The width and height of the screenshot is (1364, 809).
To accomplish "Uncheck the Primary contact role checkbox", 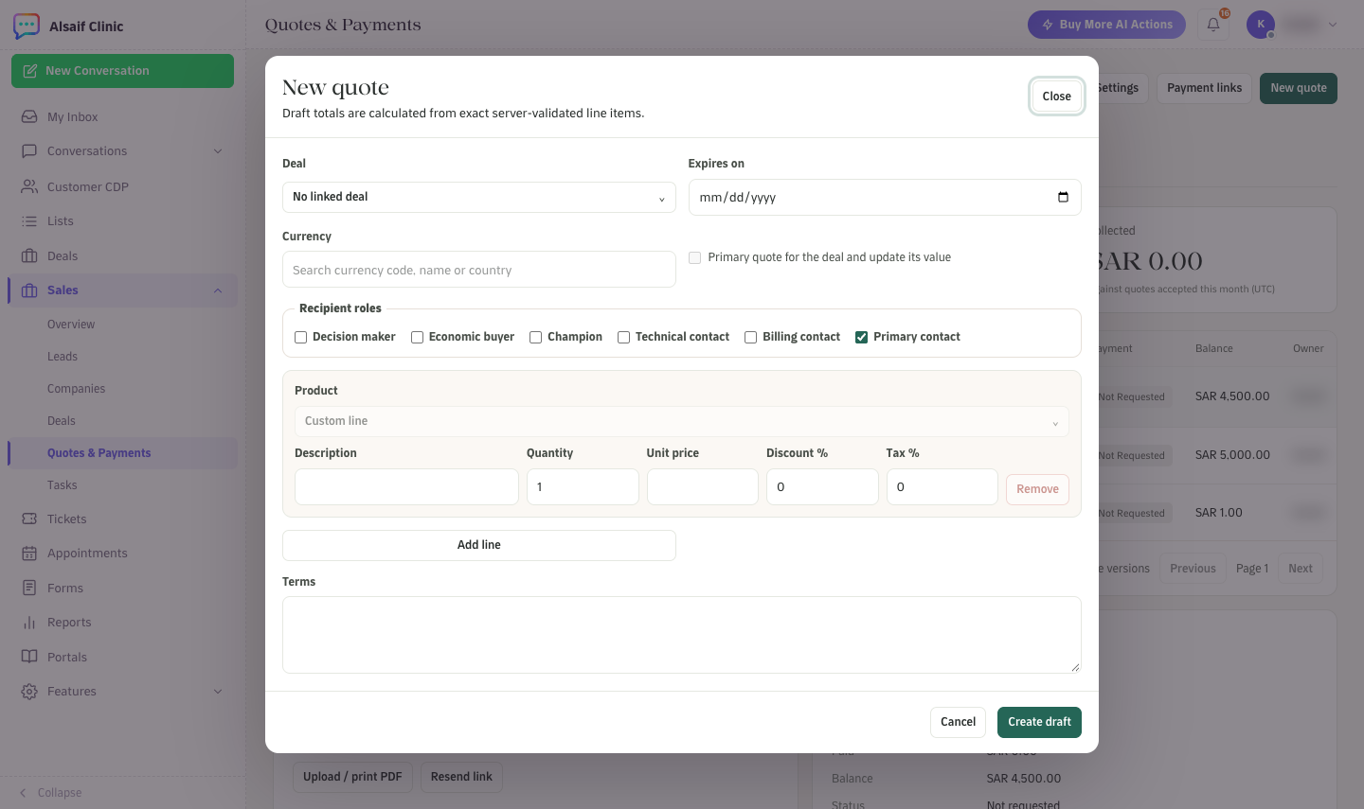I will tap(861, 337).
